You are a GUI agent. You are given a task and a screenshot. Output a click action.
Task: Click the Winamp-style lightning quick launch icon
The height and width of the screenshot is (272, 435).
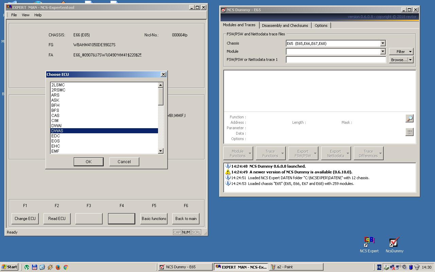(50, 267)
